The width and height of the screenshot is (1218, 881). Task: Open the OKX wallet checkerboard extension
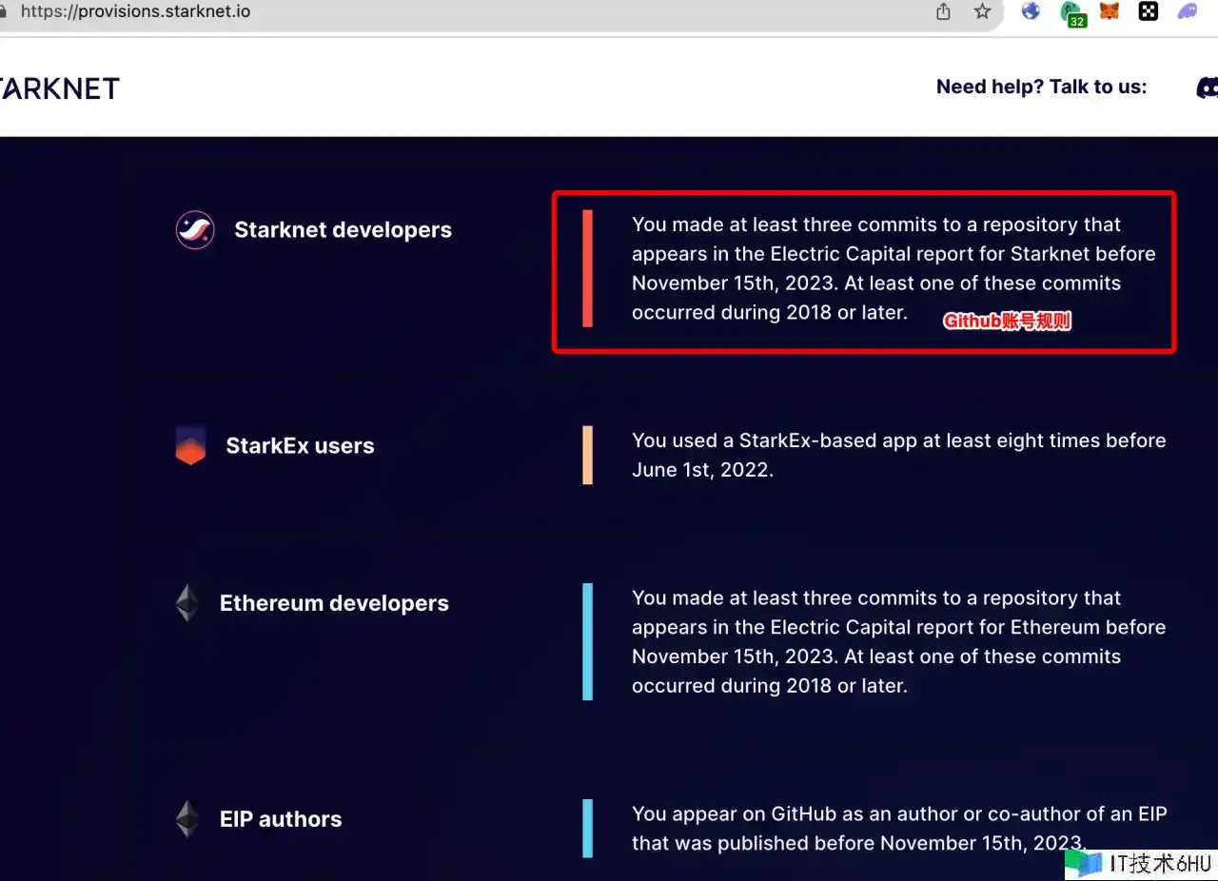pos(1149,11)
